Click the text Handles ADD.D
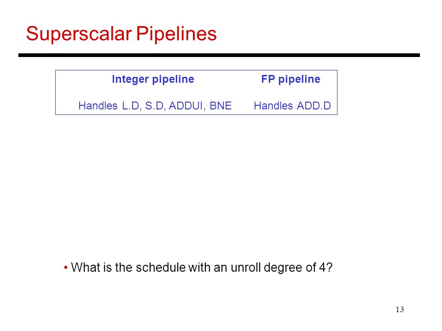Viewport: 442px width, 331px height. tap(292, 106)
